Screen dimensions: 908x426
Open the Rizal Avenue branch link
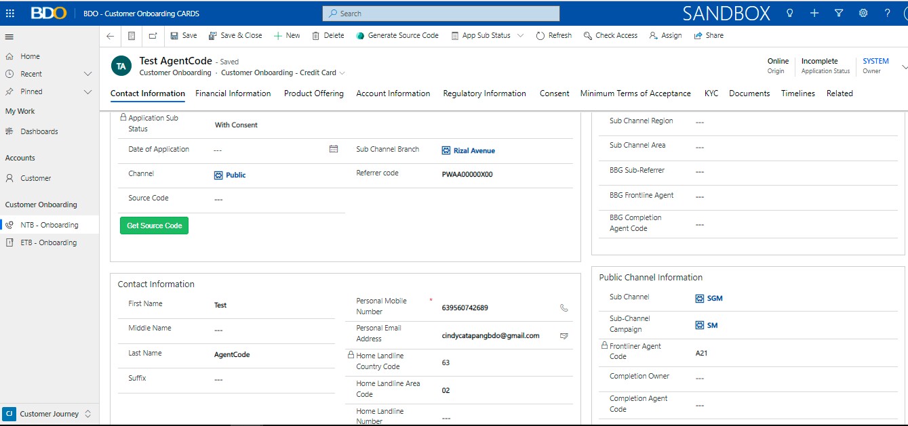coord(474,151)
